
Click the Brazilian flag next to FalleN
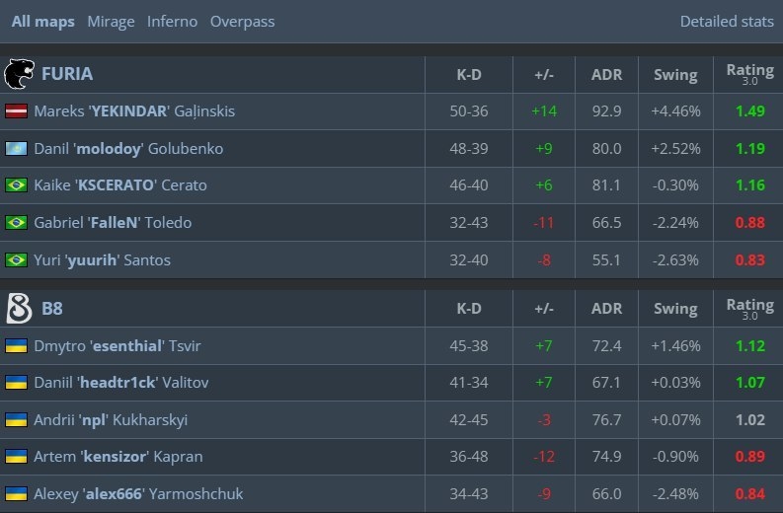pos(16,223)
